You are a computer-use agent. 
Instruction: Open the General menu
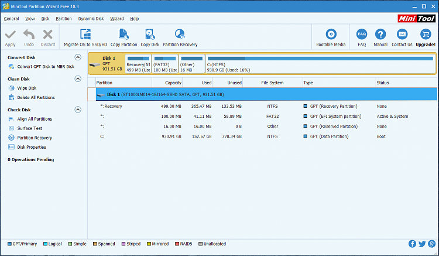pyautogui.click(x=12, y=19)
